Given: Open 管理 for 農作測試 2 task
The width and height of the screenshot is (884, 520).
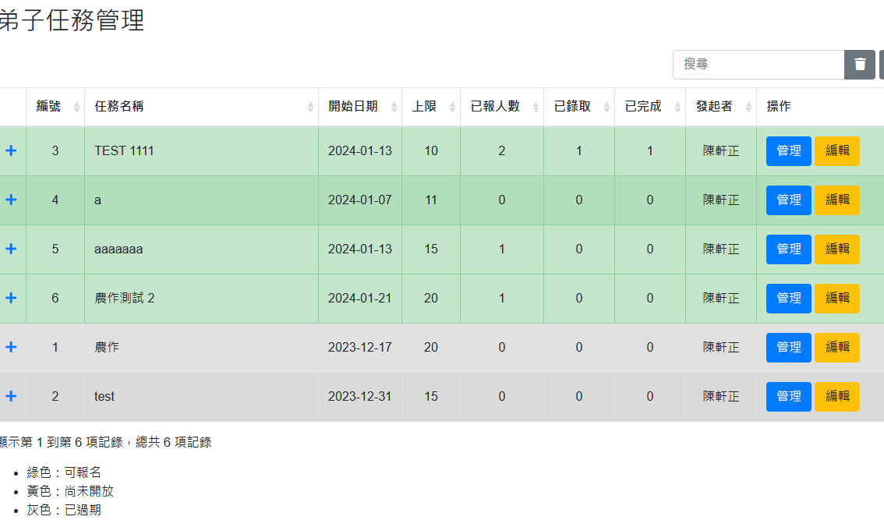Looking at the screenshot, I should 788,299.
